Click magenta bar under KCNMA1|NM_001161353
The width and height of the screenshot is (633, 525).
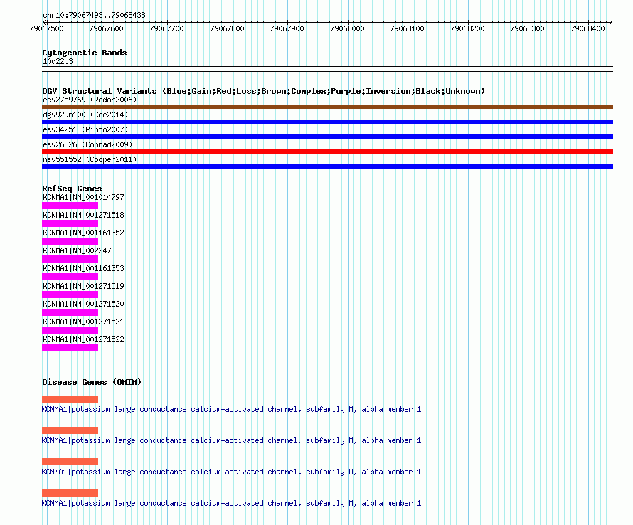70,277
